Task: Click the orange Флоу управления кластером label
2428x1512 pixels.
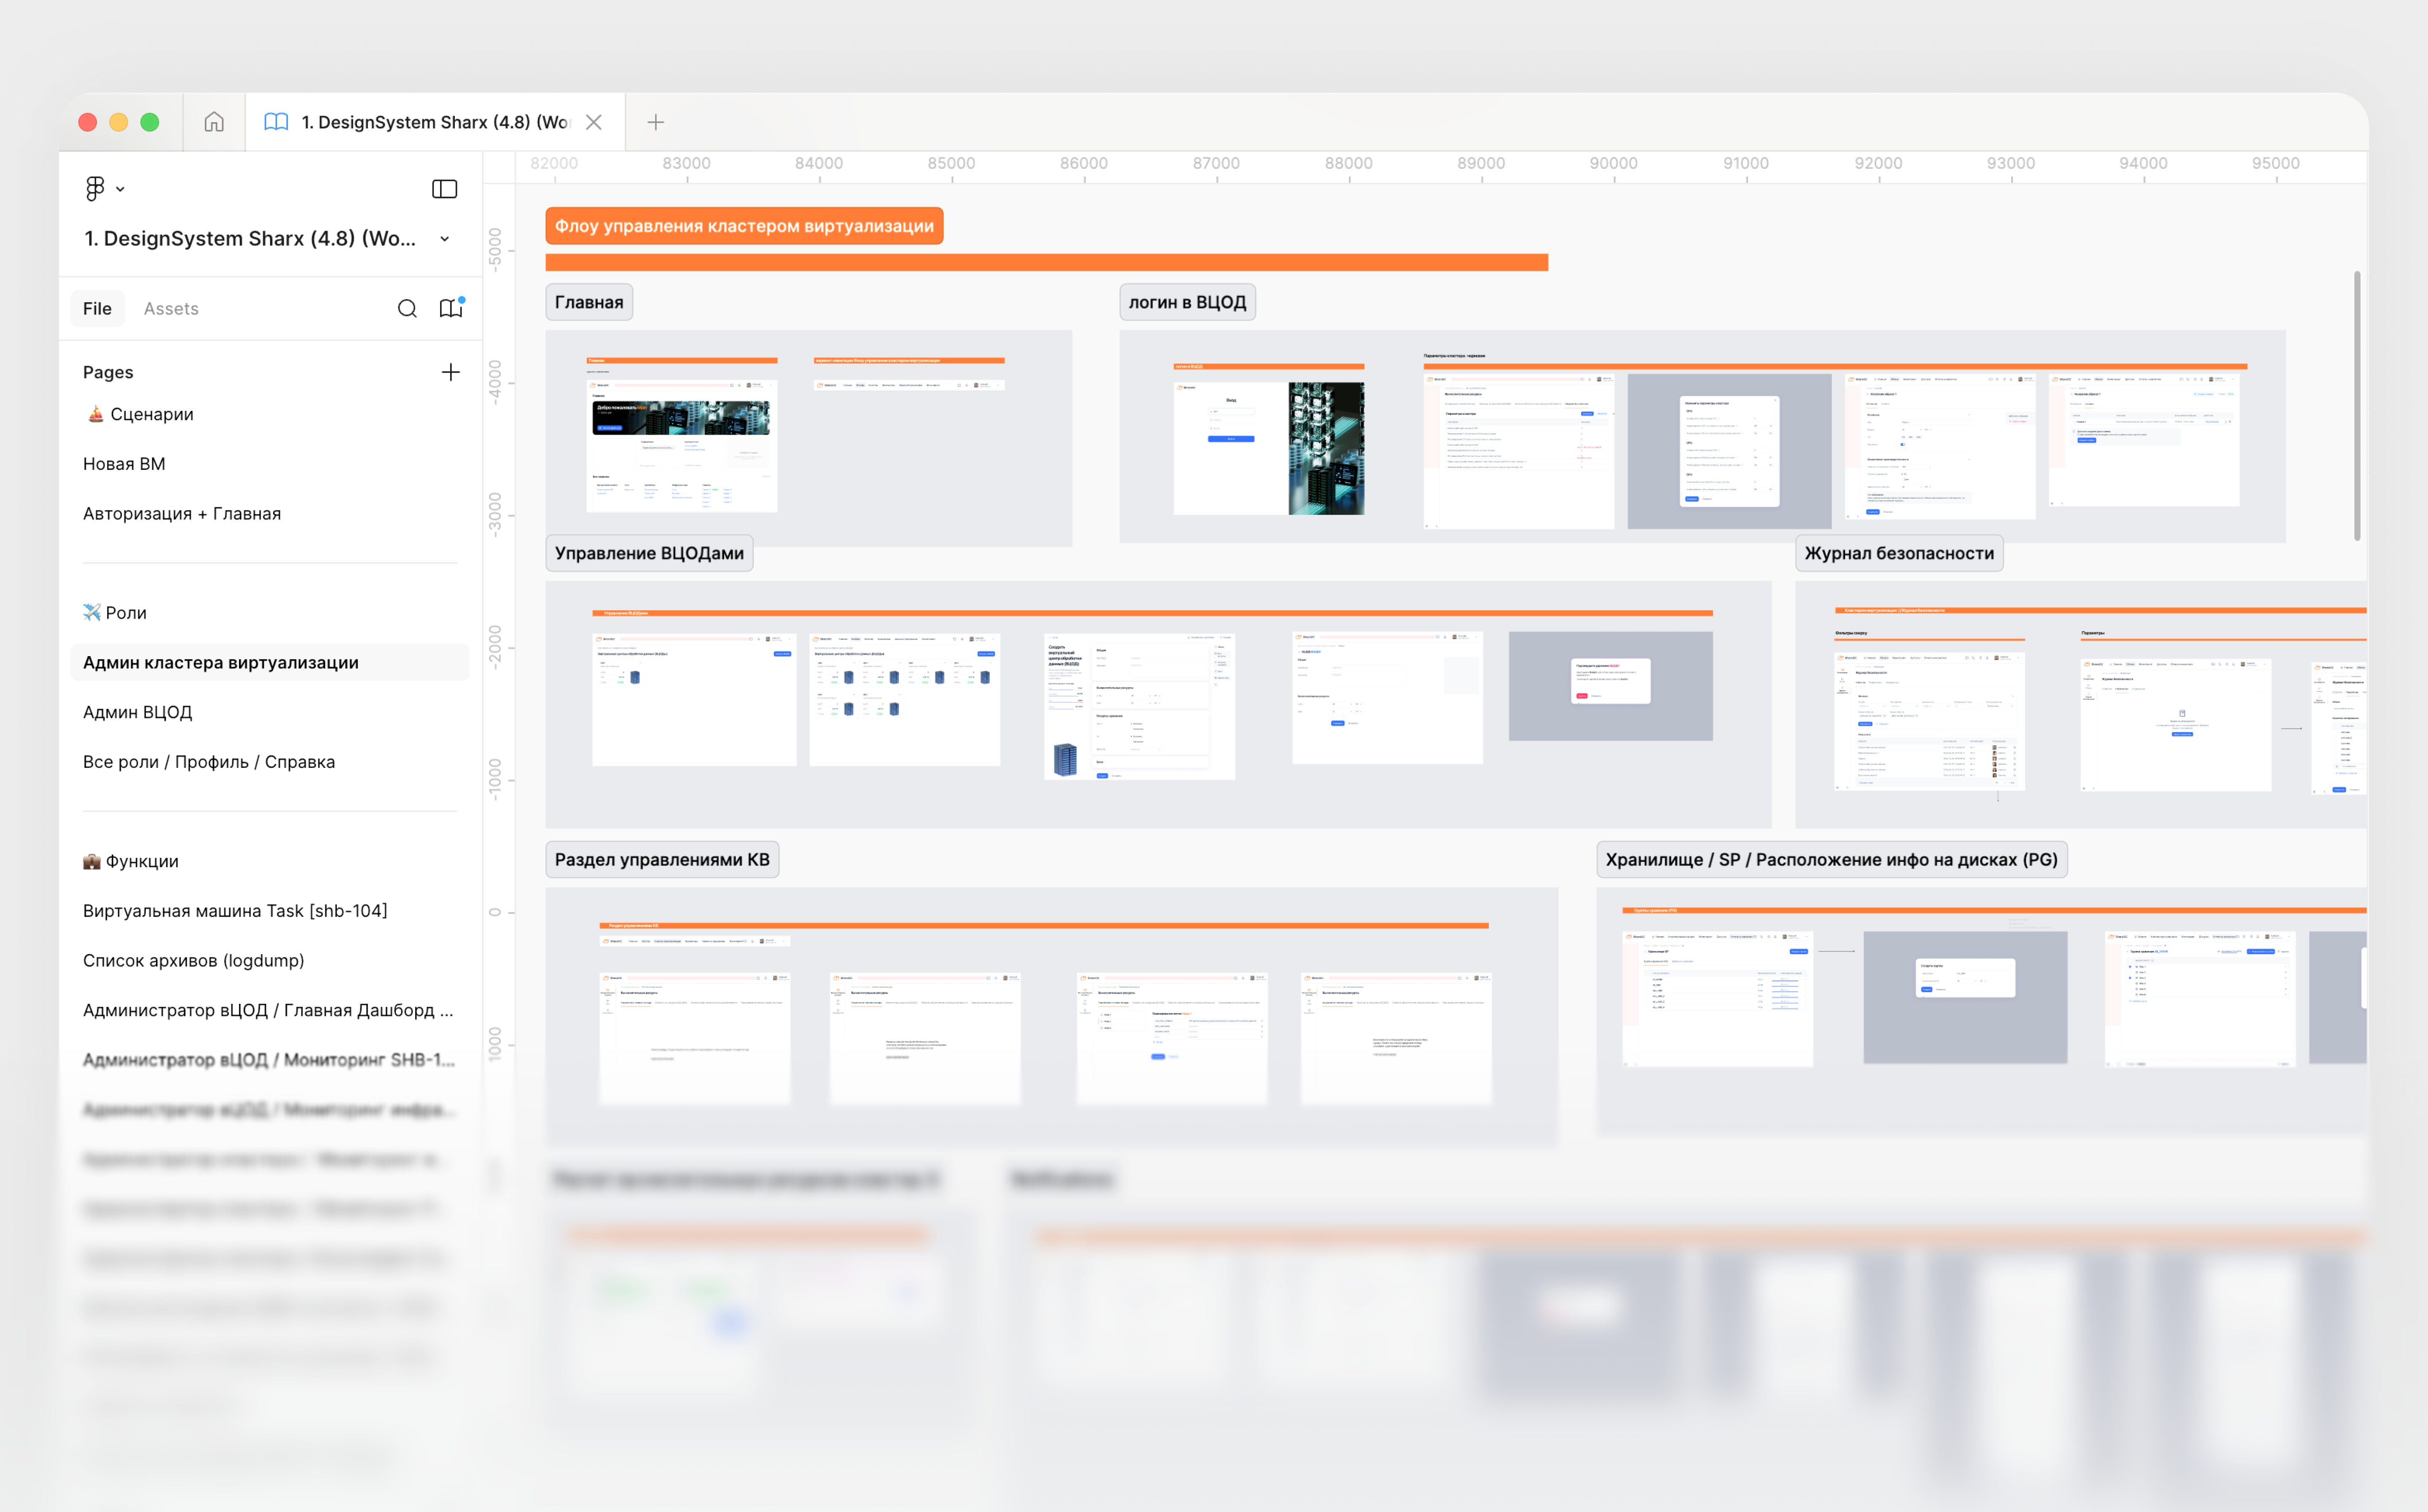Action: click(744, 226)
